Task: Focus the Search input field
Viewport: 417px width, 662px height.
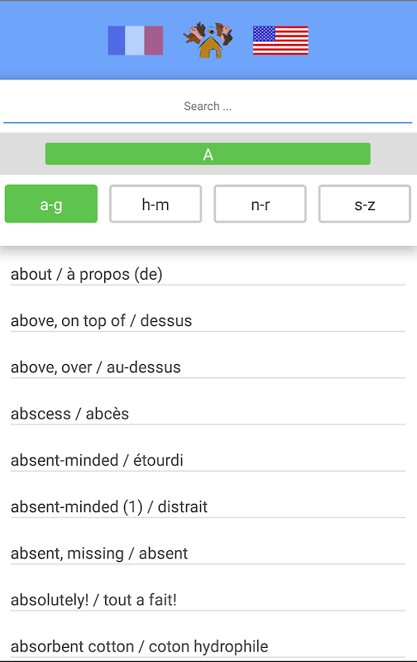Action: point(208,107)
